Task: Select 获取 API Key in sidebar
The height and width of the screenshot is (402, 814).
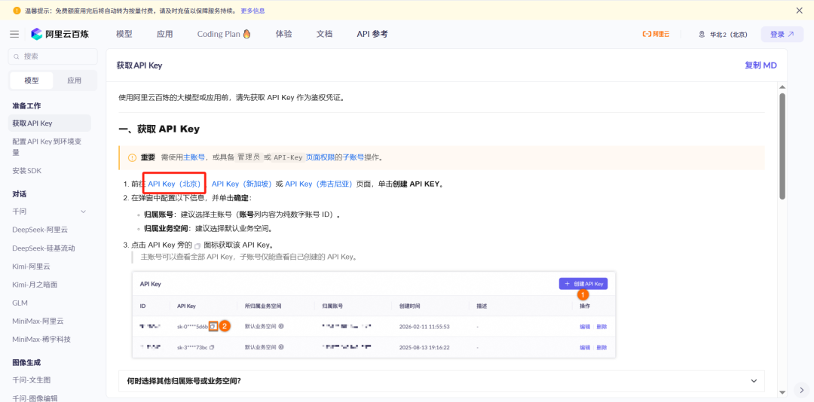Action: coord(50,123)
